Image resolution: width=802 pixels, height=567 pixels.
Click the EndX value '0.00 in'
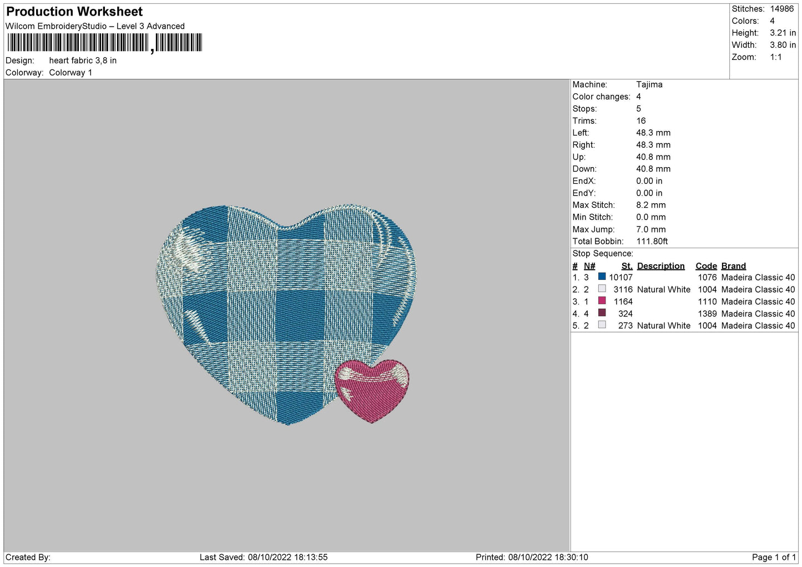649,181
